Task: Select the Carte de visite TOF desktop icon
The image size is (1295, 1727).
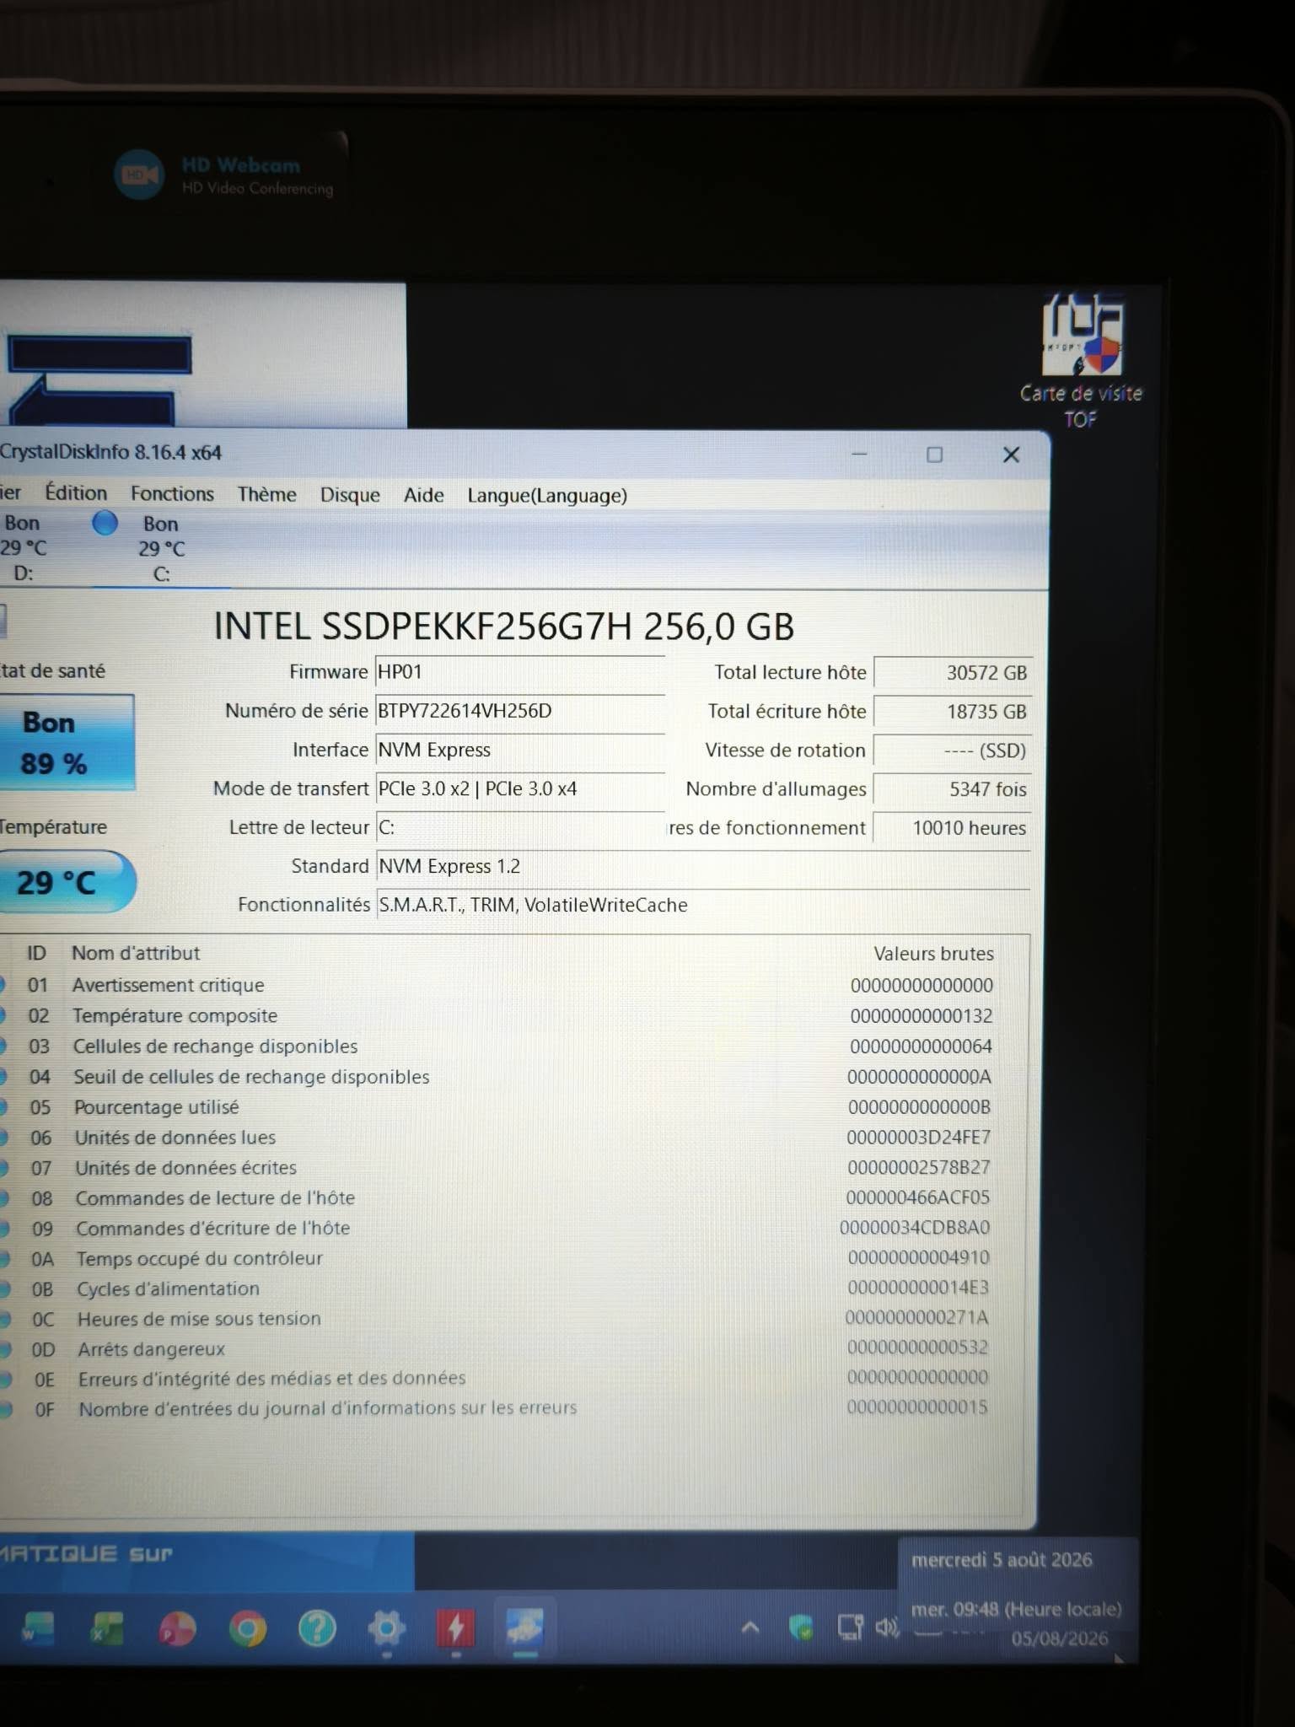Action: (x=1081, y=361)
